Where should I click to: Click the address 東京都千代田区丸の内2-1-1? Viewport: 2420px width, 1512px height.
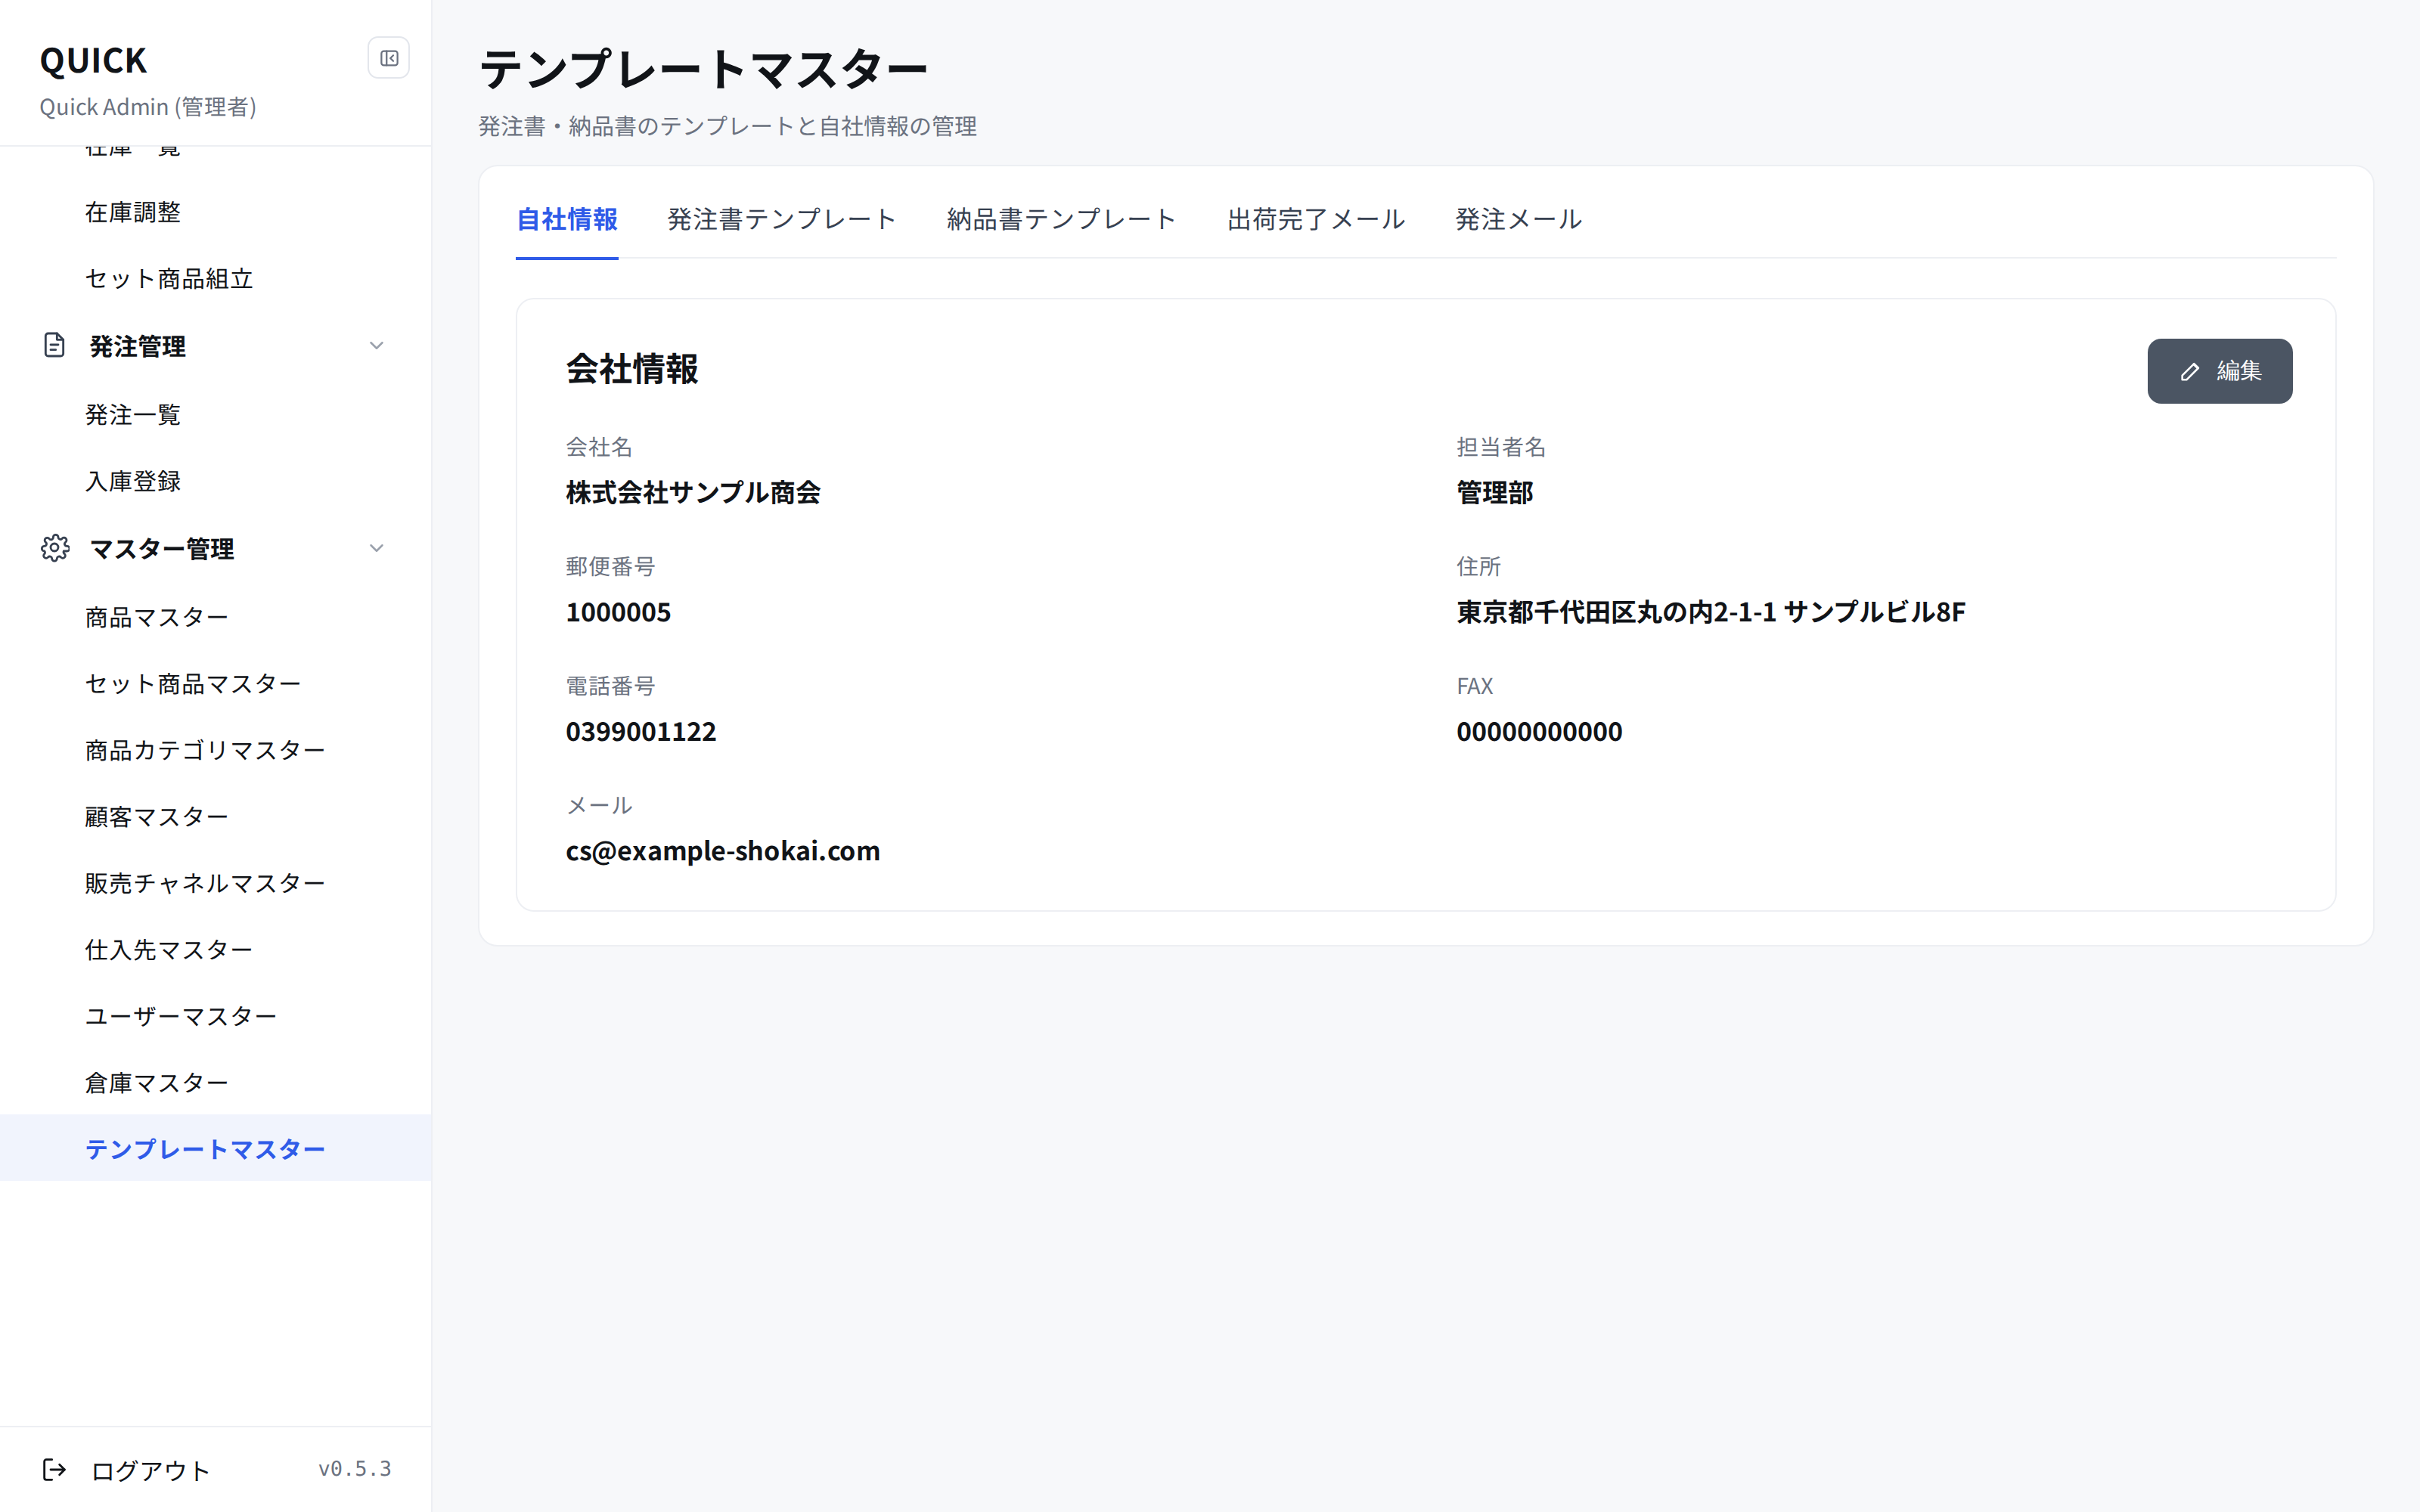[x=1616, y=612]
